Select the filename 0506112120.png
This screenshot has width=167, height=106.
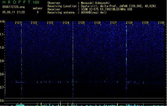[x=14, y=7]
